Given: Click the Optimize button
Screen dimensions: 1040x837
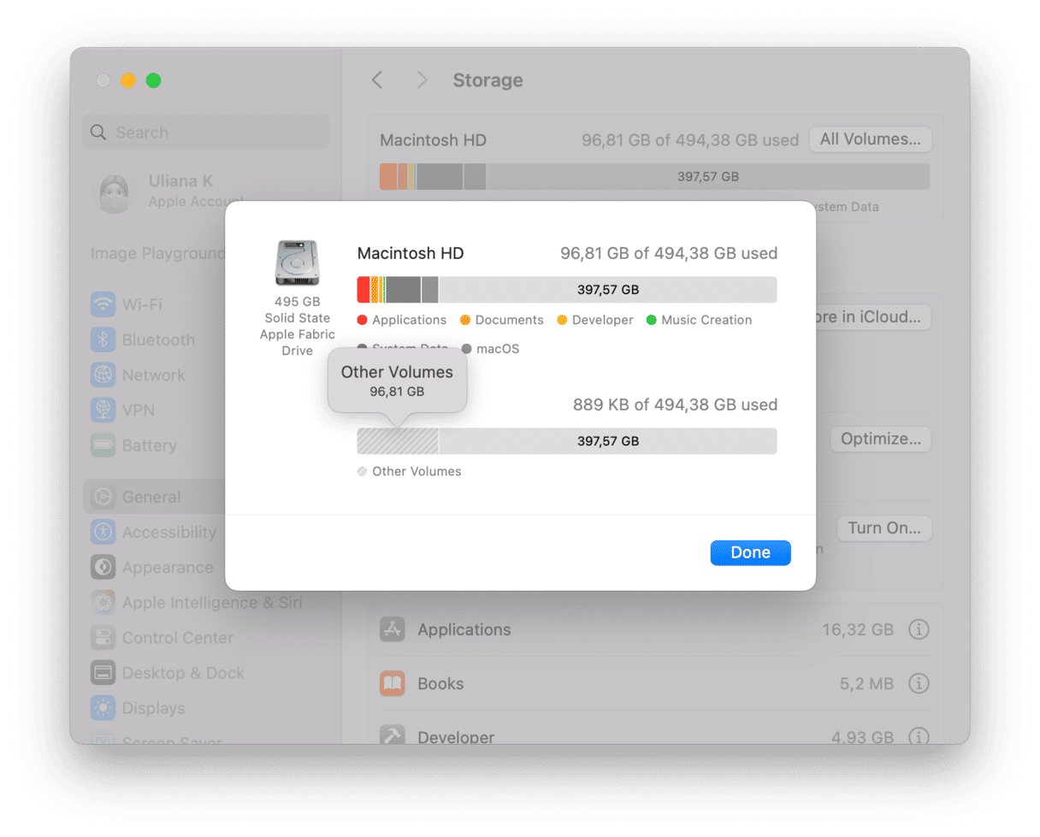Looking at the screenshot, I should 880,439.
